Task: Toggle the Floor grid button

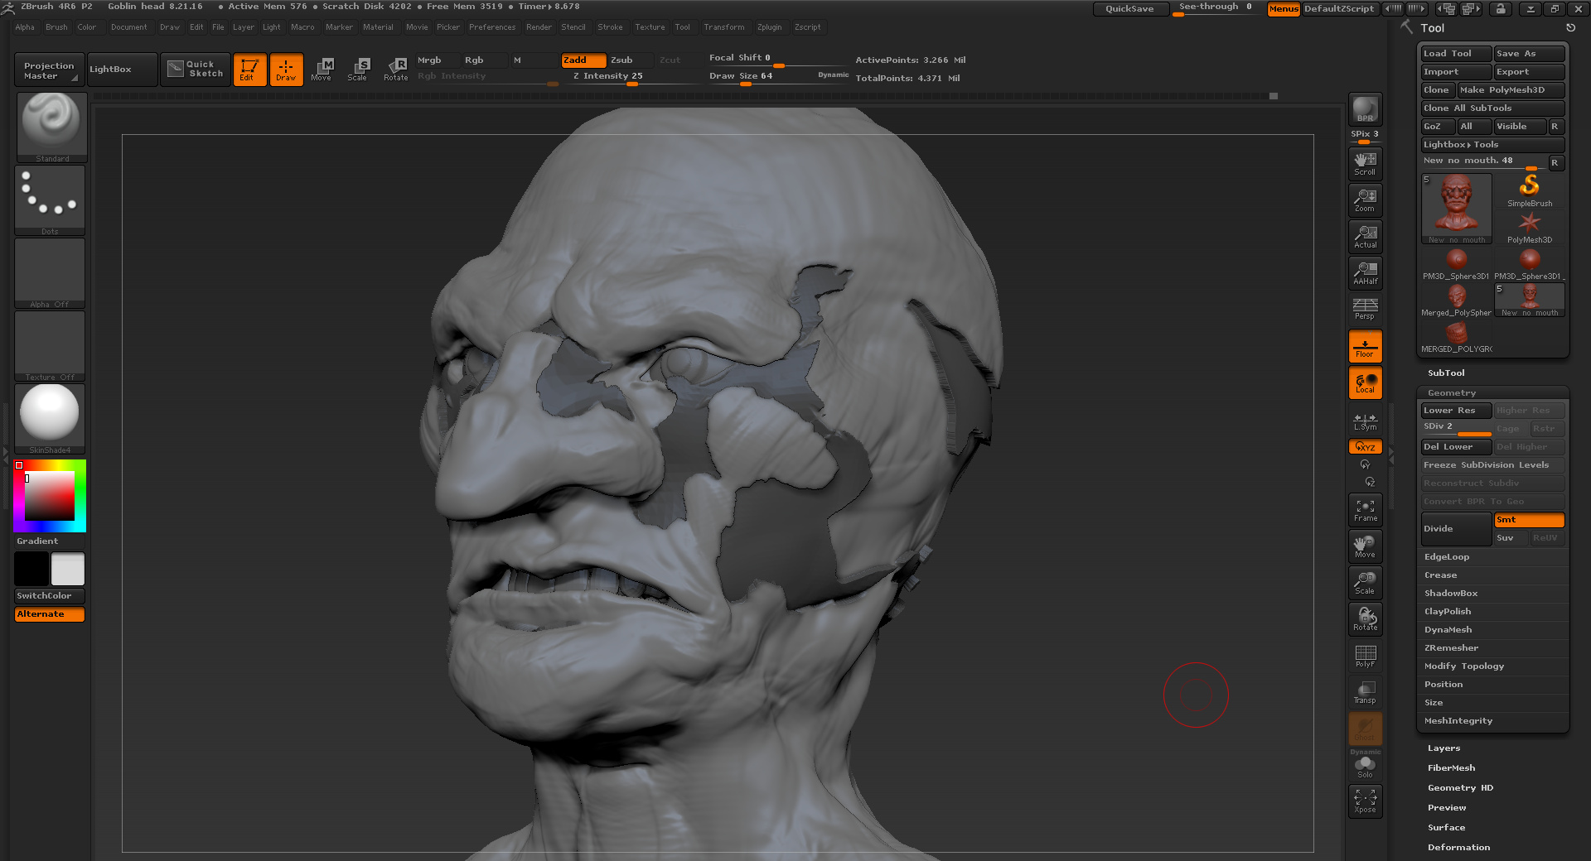Action: [x=1365, y=345]
